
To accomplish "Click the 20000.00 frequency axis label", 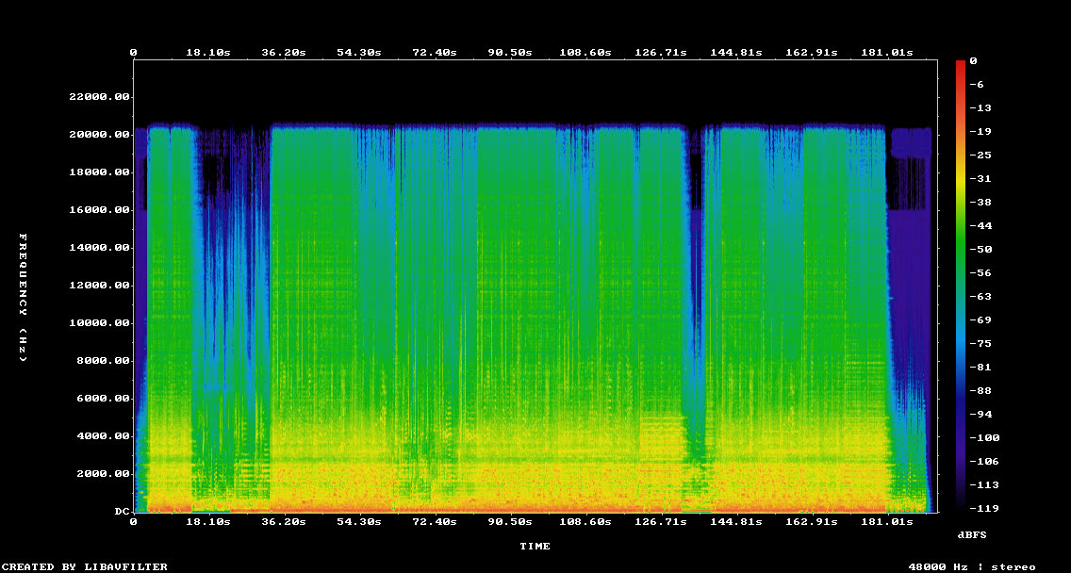I will (x=100, y=135).
